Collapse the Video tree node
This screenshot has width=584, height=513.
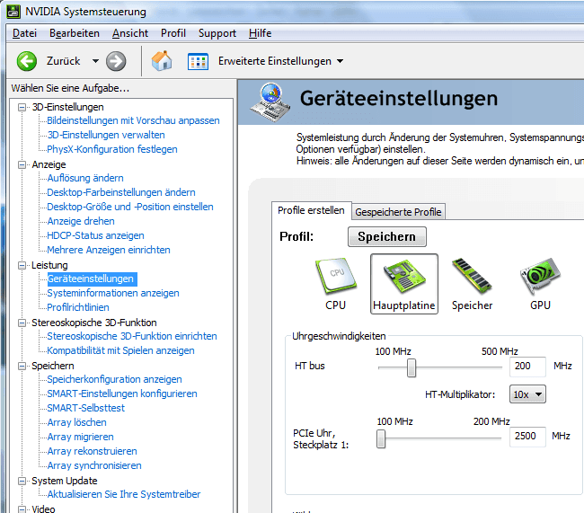22,509
